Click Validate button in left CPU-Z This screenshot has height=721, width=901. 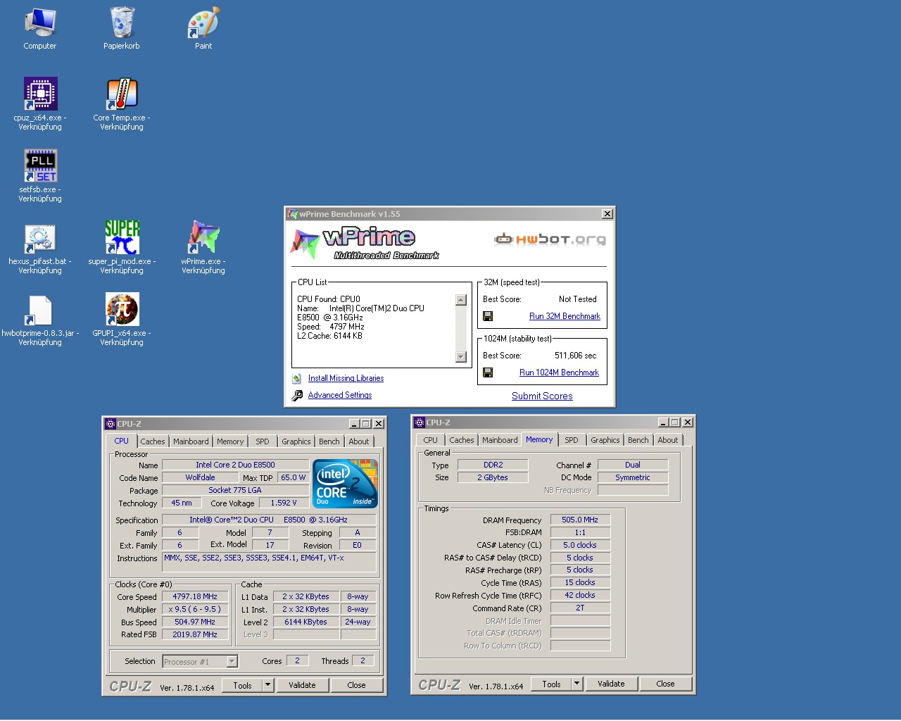point(302,685)
